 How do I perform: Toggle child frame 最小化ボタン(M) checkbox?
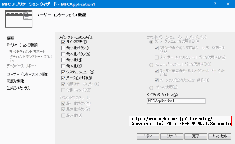(63, 103)
